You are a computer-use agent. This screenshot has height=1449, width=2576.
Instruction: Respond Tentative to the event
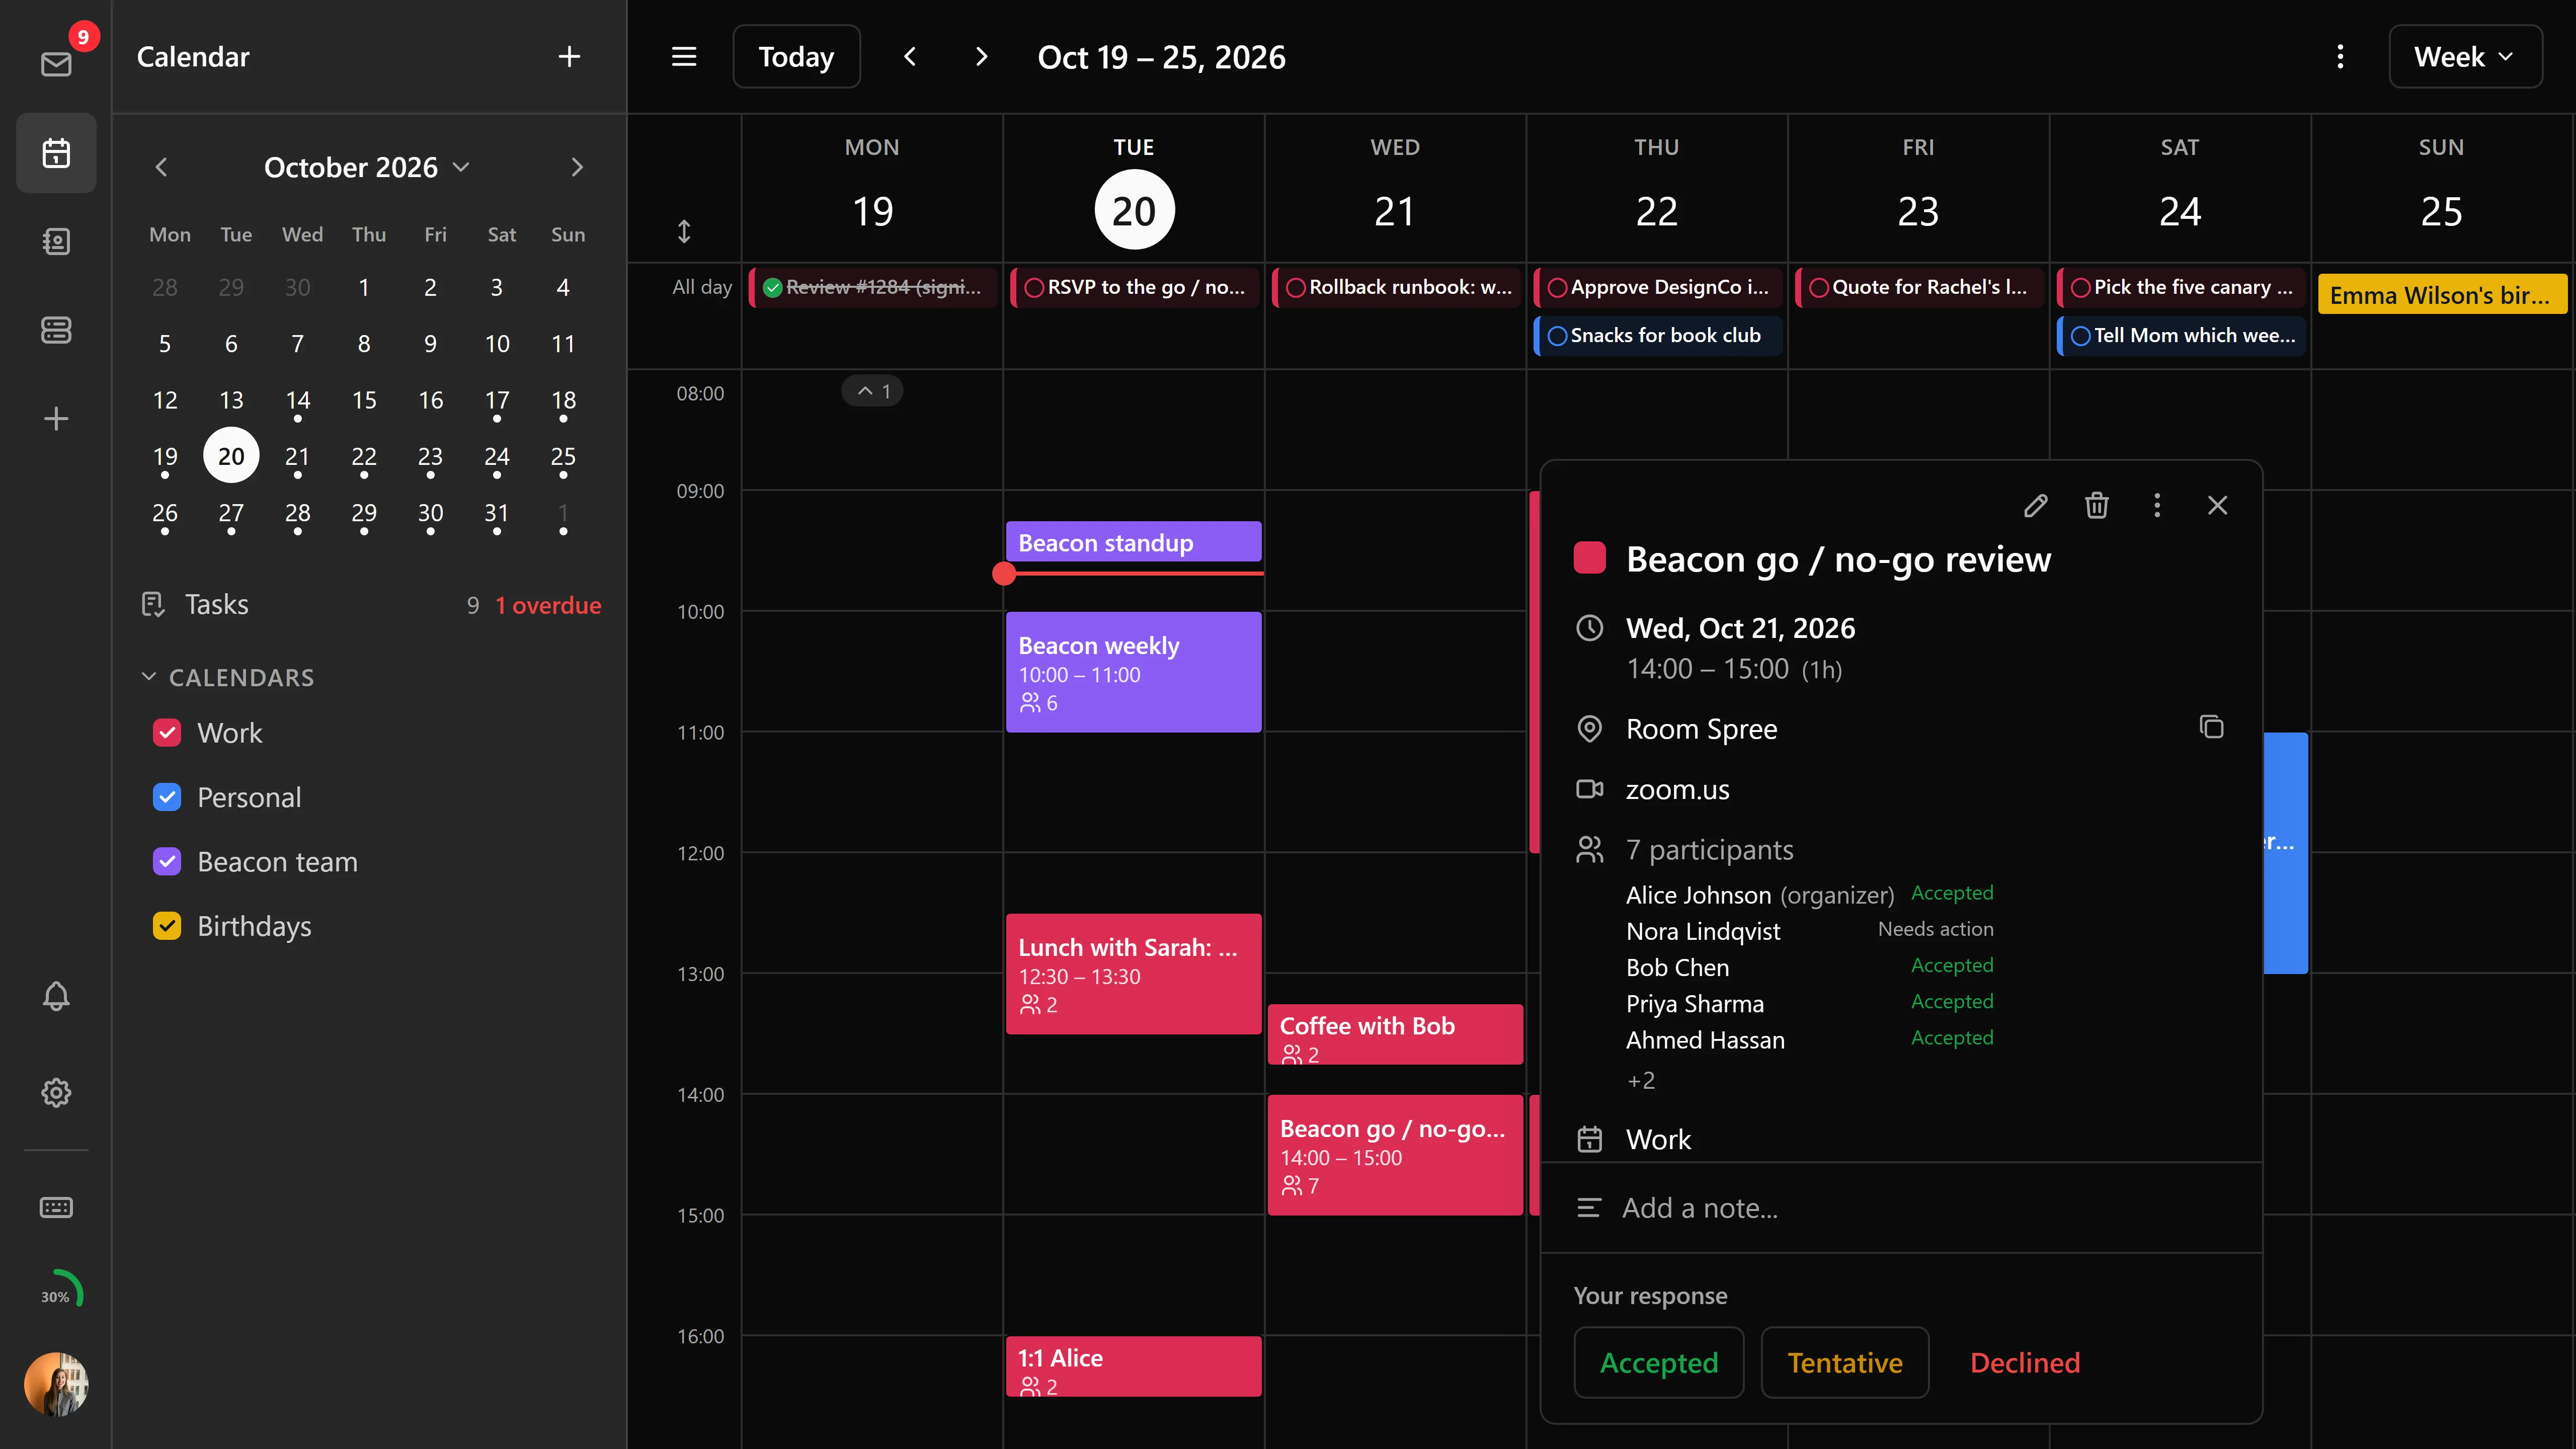1844,1362
